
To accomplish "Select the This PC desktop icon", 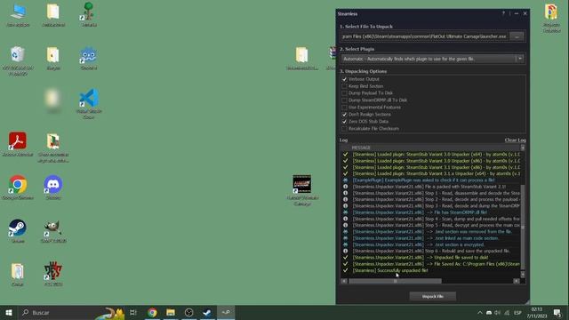I will pos(18,14).
